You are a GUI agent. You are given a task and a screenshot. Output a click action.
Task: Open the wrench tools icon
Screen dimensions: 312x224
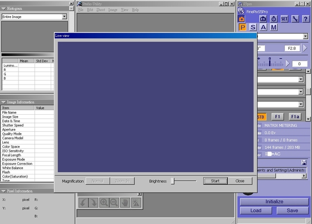point(295,19)
